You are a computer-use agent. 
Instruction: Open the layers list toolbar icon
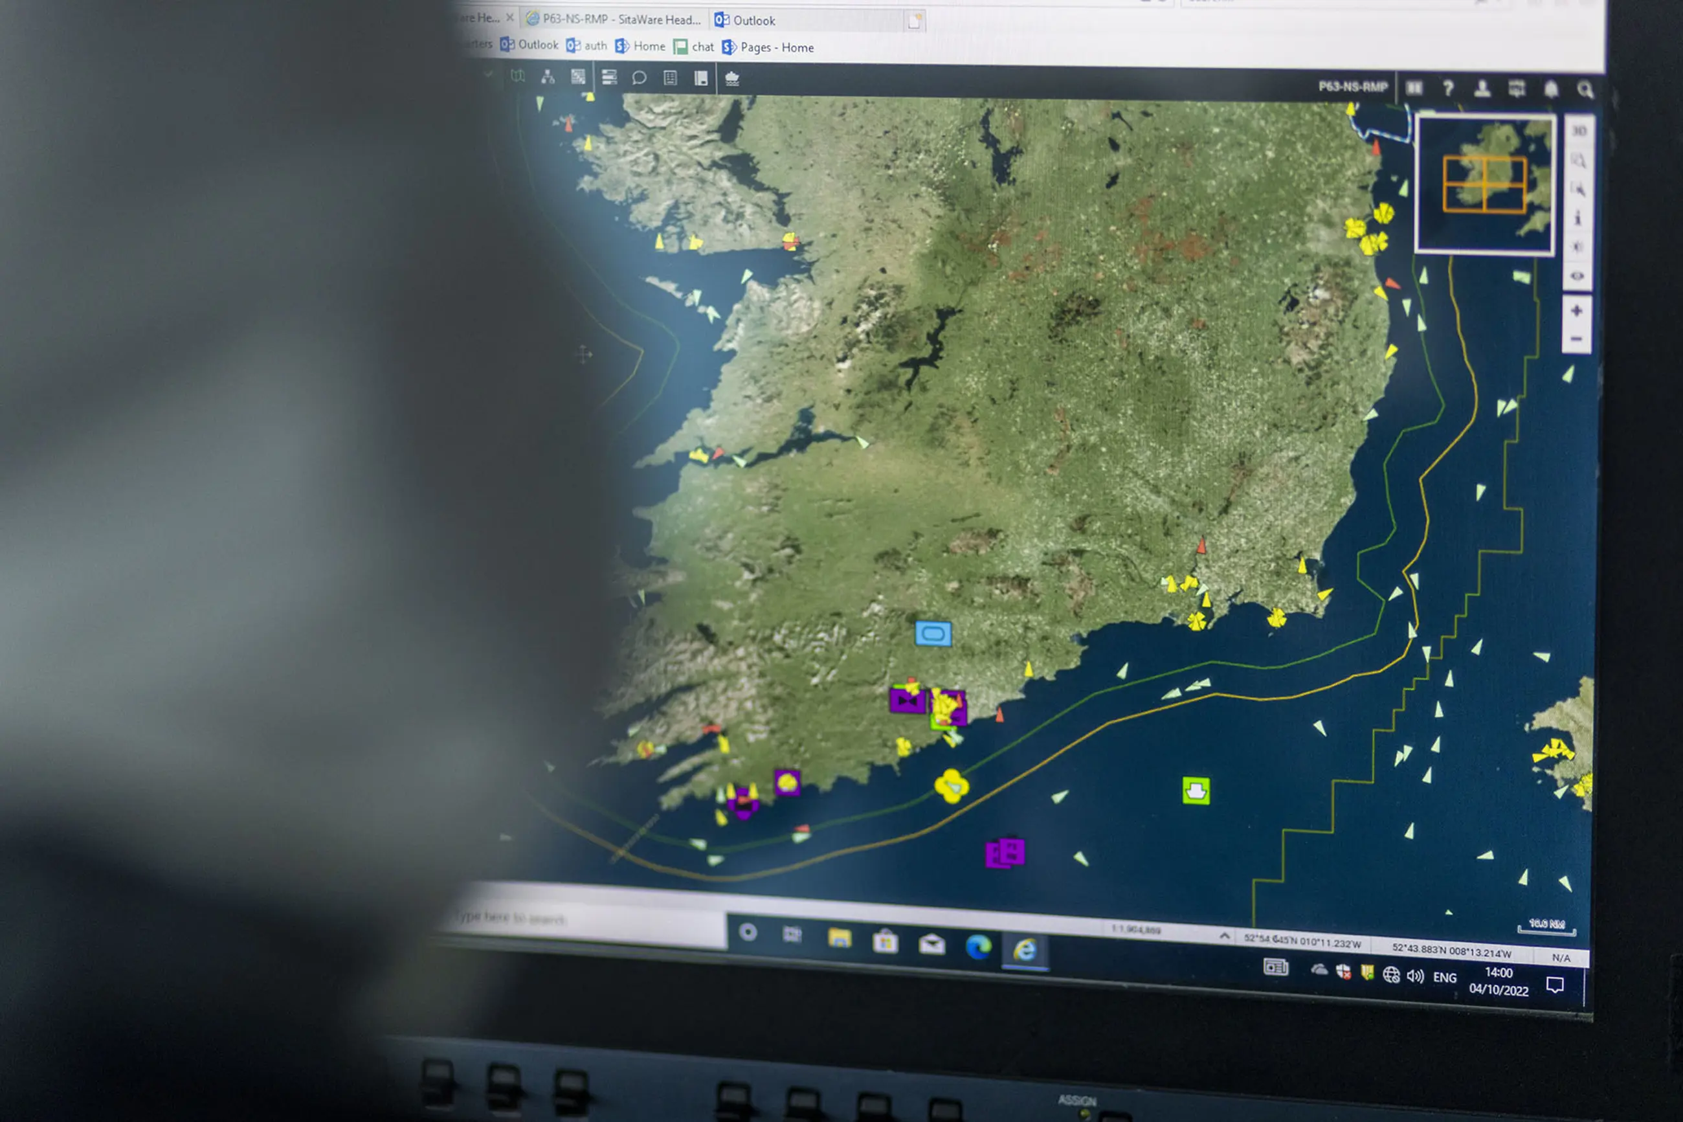[x=608, y=77]
